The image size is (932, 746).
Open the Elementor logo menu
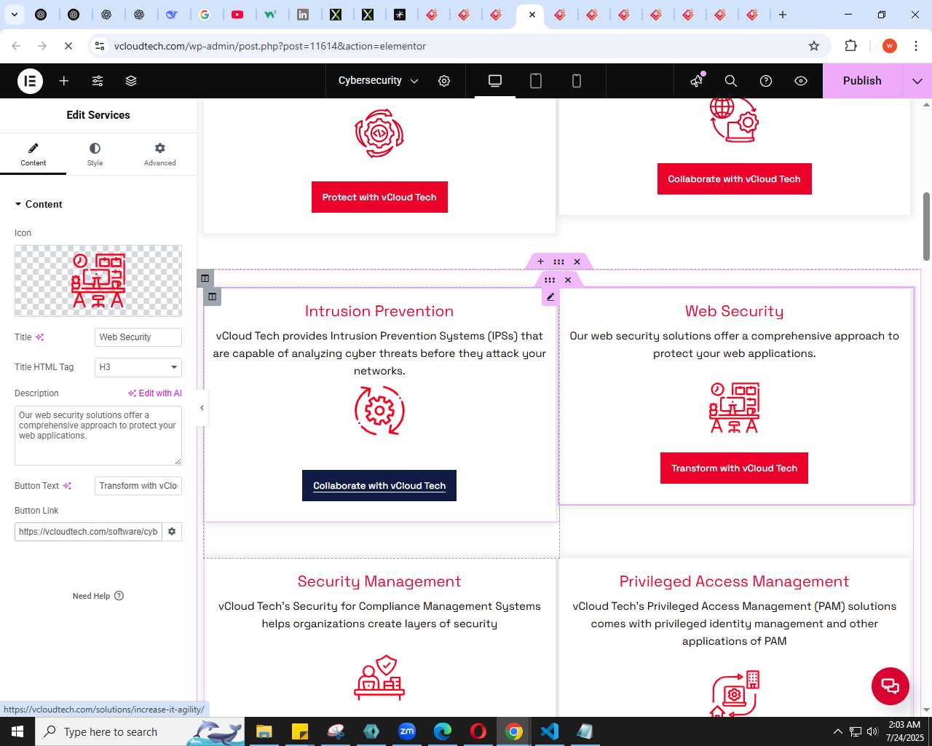coord(30,81)
